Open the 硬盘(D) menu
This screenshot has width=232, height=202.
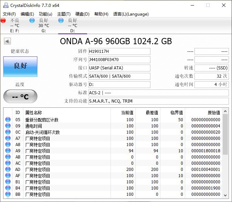point(82,14)
